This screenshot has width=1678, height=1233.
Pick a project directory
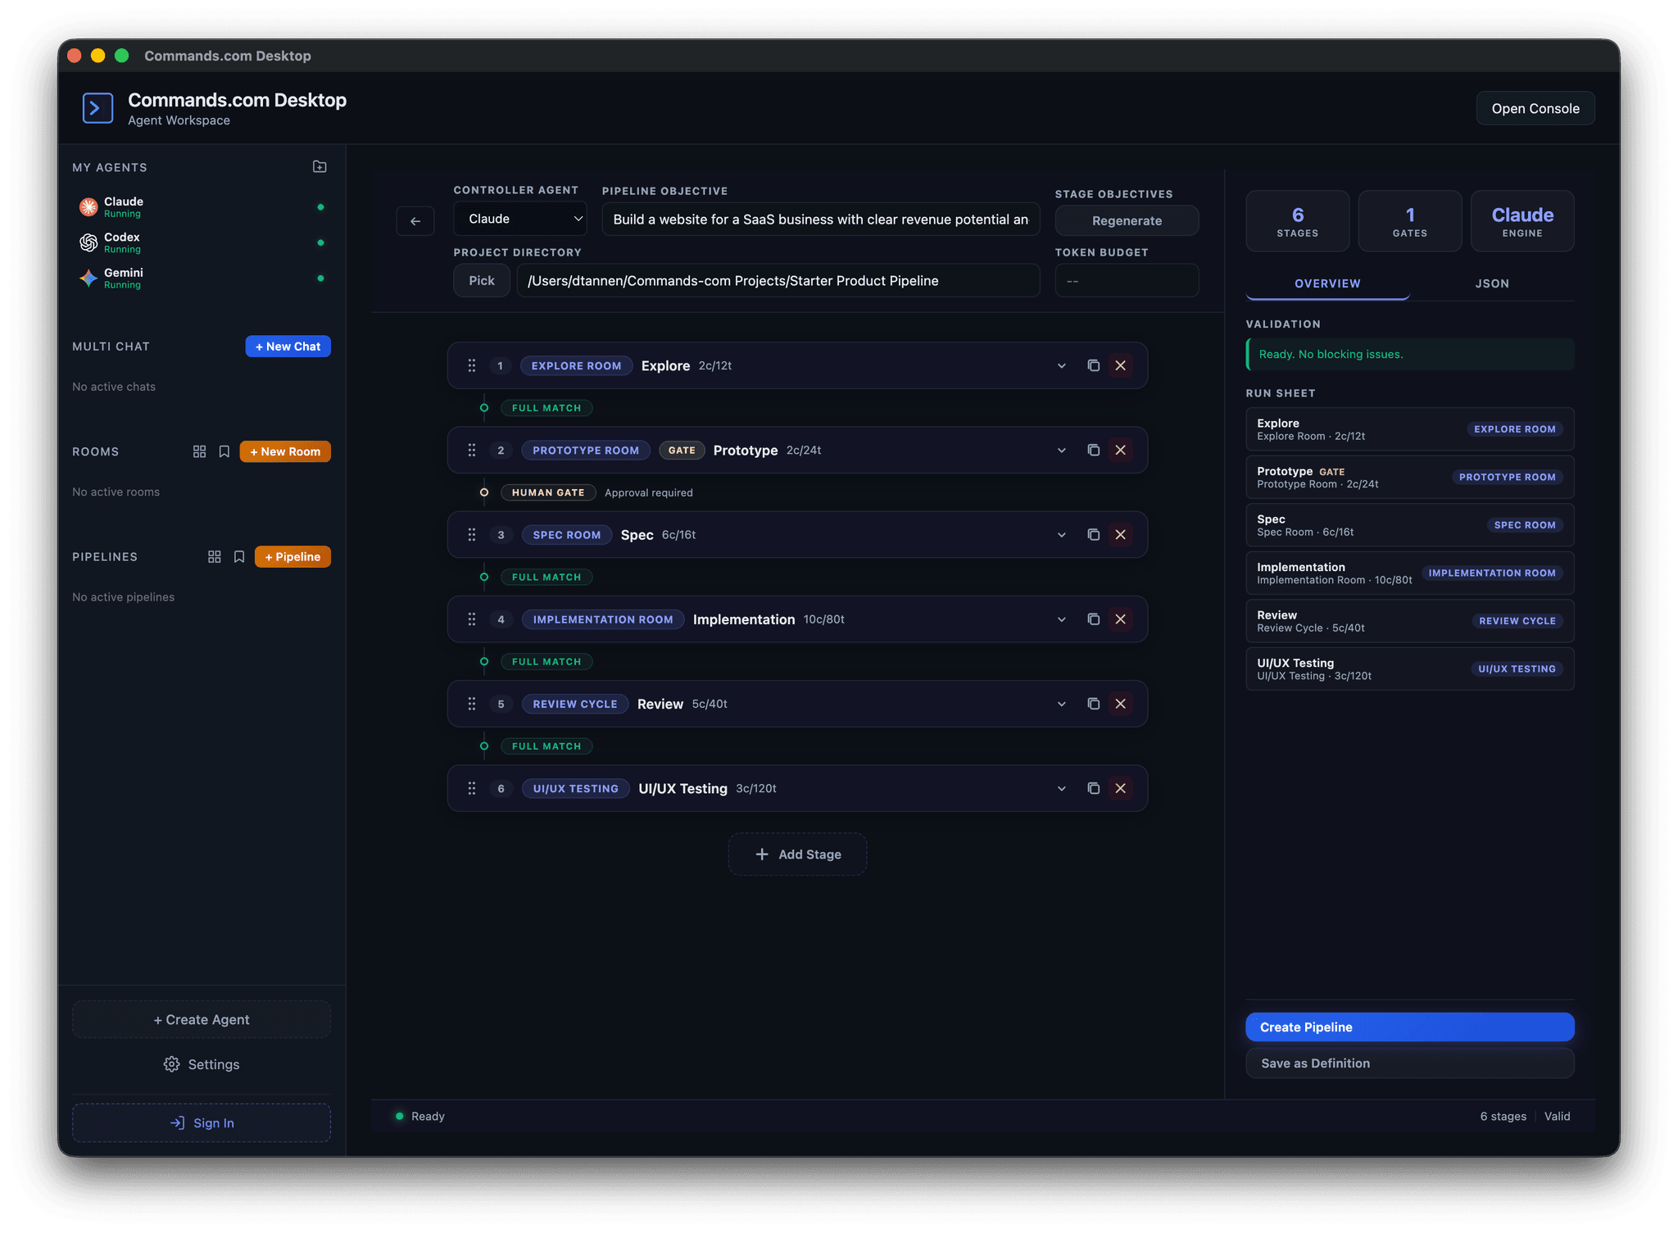[482, 281]
